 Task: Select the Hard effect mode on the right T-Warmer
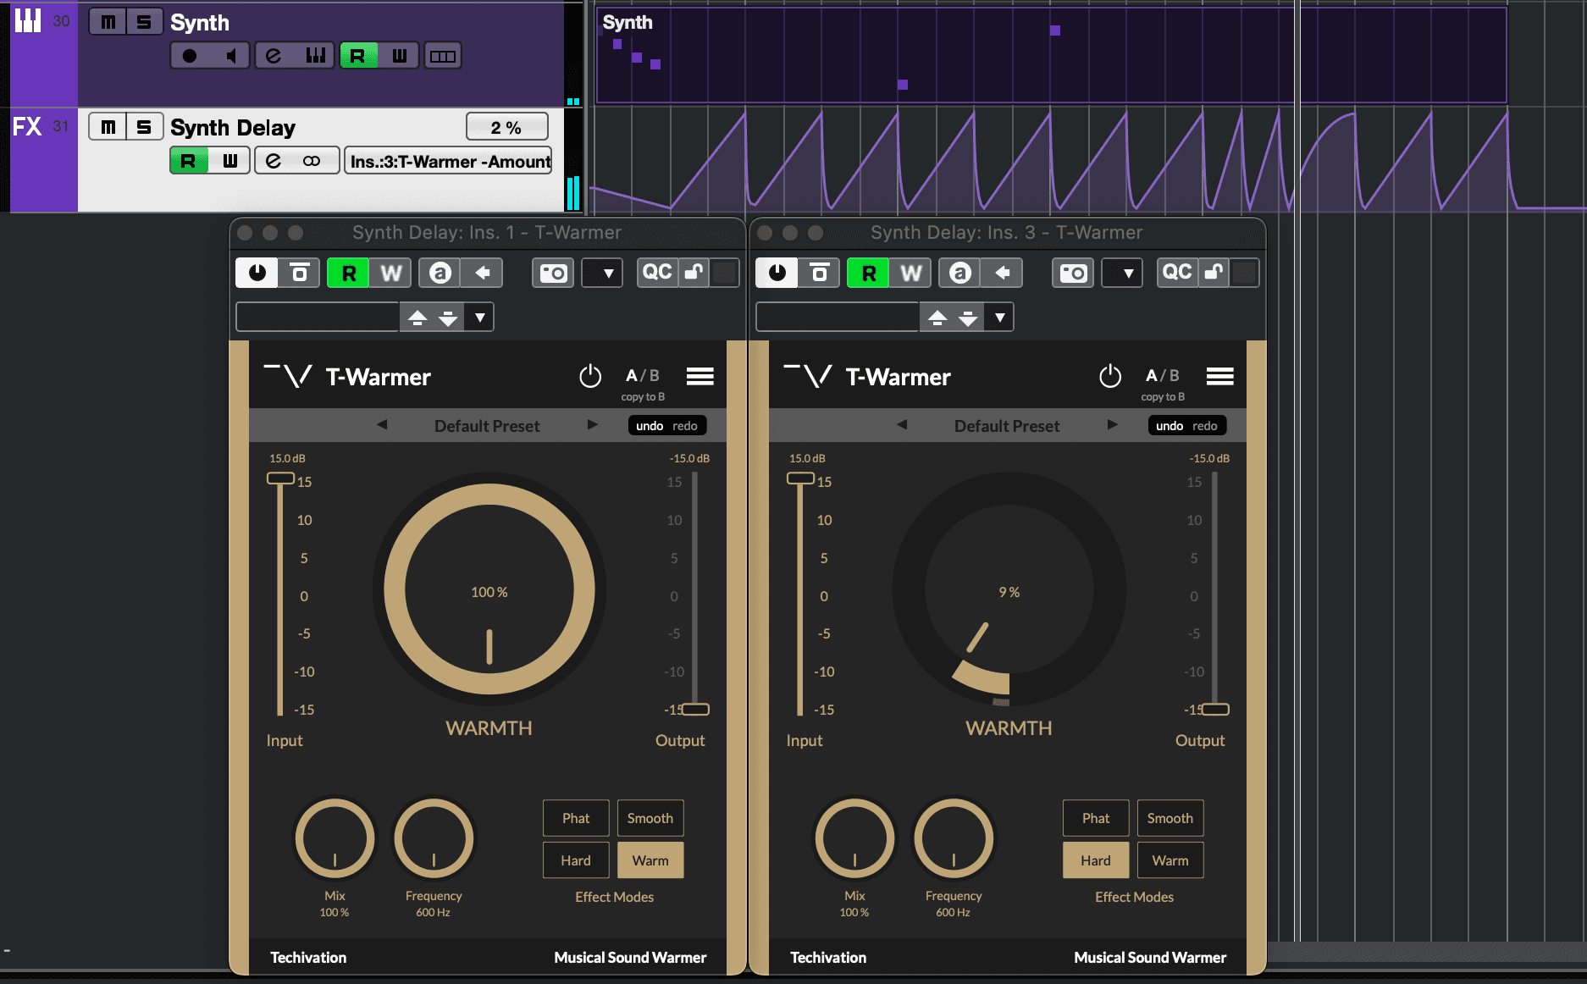coord(1095,860)
